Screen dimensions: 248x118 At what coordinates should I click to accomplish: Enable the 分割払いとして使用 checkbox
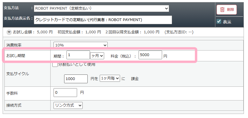(x=55, y=65)
